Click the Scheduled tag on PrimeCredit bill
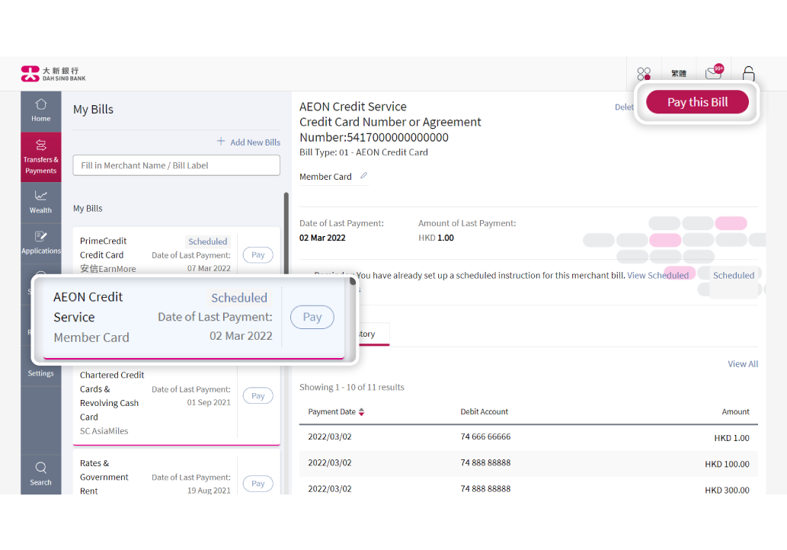This screenshot has height=550, width=787. (x=208, y=241)
